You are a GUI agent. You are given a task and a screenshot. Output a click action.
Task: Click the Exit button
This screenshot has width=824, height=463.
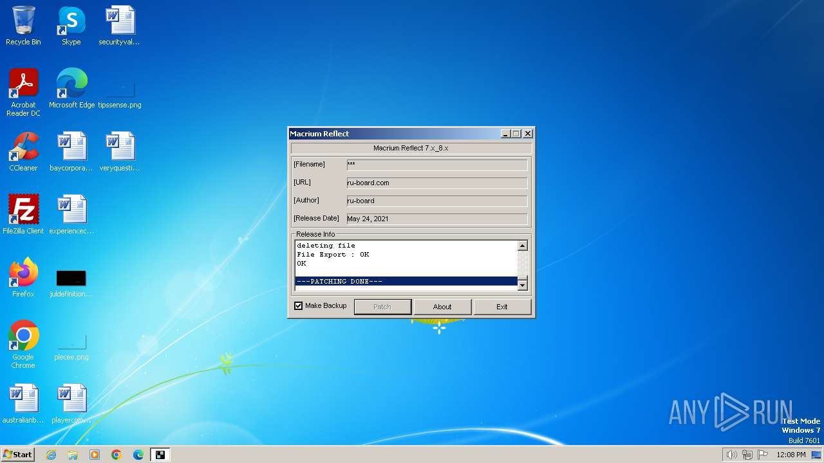(x=502, y=307)
